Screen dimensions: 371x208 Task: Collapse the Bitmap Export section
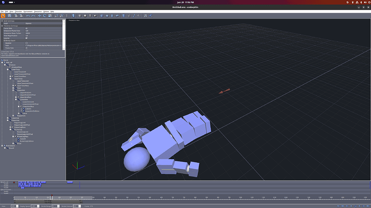coord(4,41)
